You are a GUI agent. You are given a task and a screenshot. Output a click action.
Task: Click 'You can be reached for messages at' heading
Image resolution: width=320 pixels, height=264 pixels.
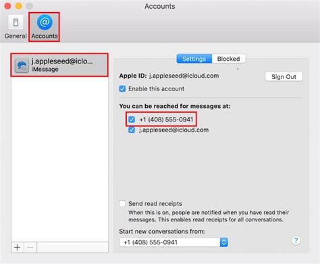[175, 106]
